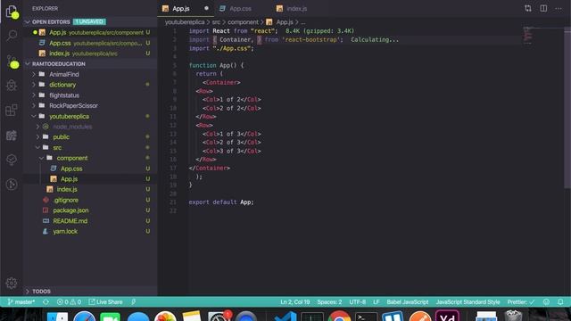Start a Live Share session
The height and width of the screenshot is (321, 571).
click(105, 301)
